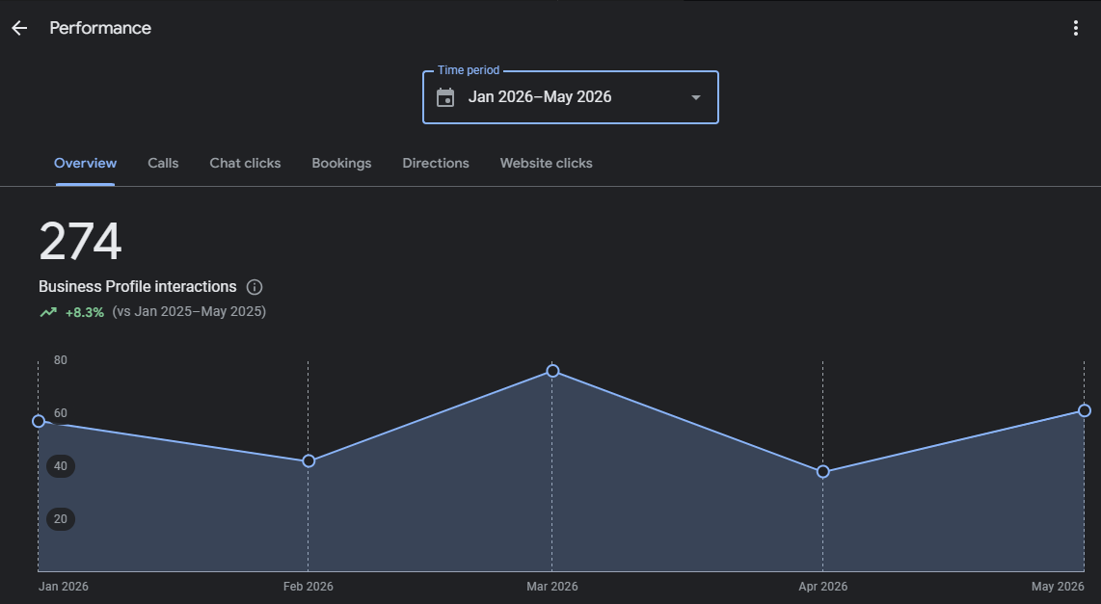This screenshot has height=604, width=1101.
Task: Click the Performance page title
Action: (100, 28)
